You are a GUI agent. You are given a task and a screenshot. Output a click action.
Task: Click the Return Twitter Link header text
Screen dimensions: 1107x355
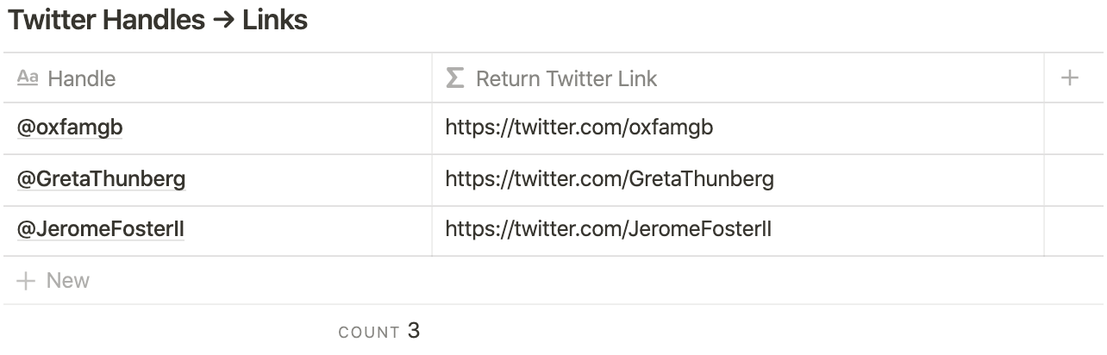point(566,78)
